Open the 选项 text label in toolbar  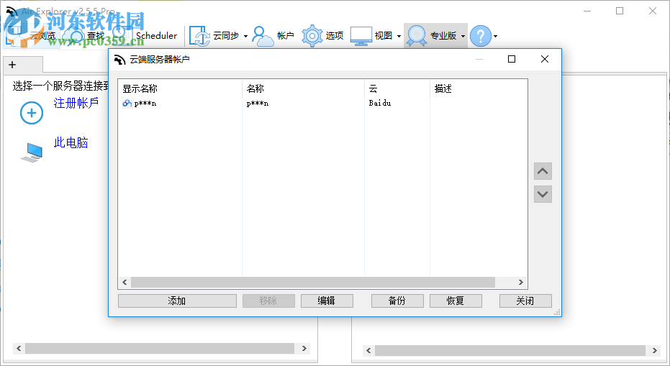click(x=335, y=36)
